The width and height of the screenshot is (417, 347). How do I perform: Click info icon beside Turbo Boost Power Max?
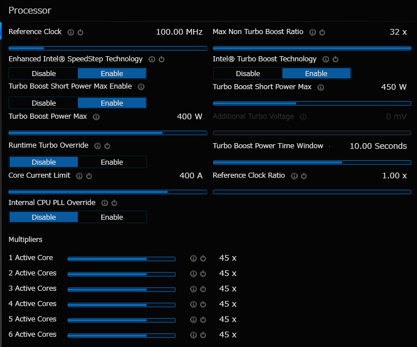[x=96, y=117]
